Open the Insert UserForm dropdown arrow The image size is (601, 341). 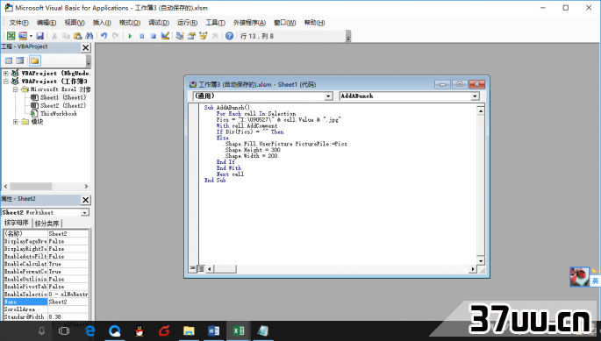pos(31,36)
